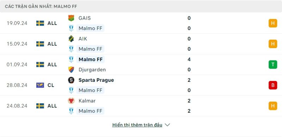Select the Sparta Prague team name
The height and width of the screenshot is (137, 282).
pyautogui.click(x=96, y=80)
